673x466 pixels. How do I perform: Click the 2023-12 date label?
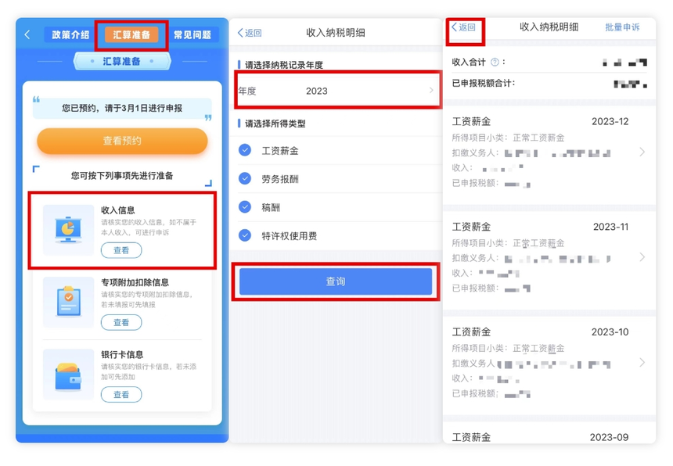click(x=610, y=122)
